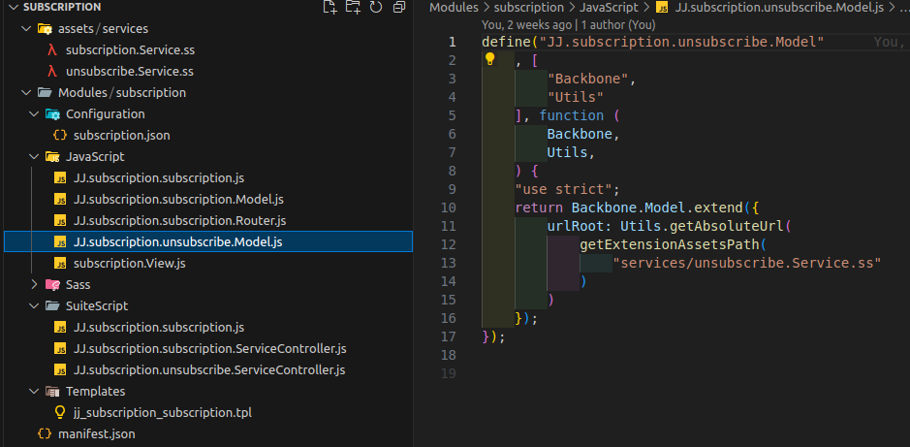This screenshot has width=910, height=447.
Task: Click the lightbulb code action icon
Action: 490,59
